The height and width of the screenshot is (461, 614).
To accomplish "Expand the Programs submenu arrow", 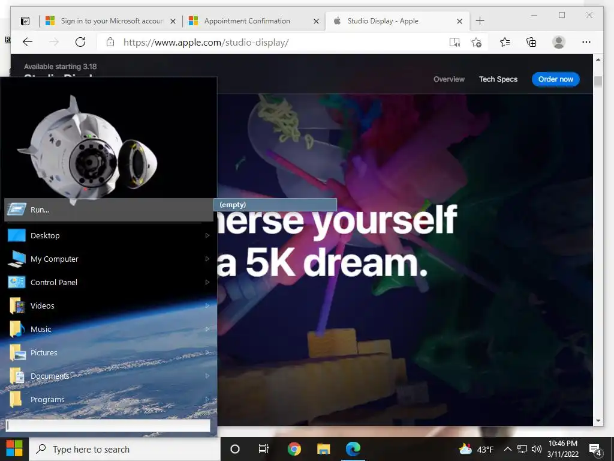I will (x=207, y=399).
